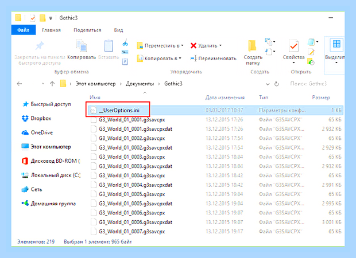The width and height of the screenshot is (356, 258).
Task: Click the Up arrow navigation button
Action: [52, 84]
